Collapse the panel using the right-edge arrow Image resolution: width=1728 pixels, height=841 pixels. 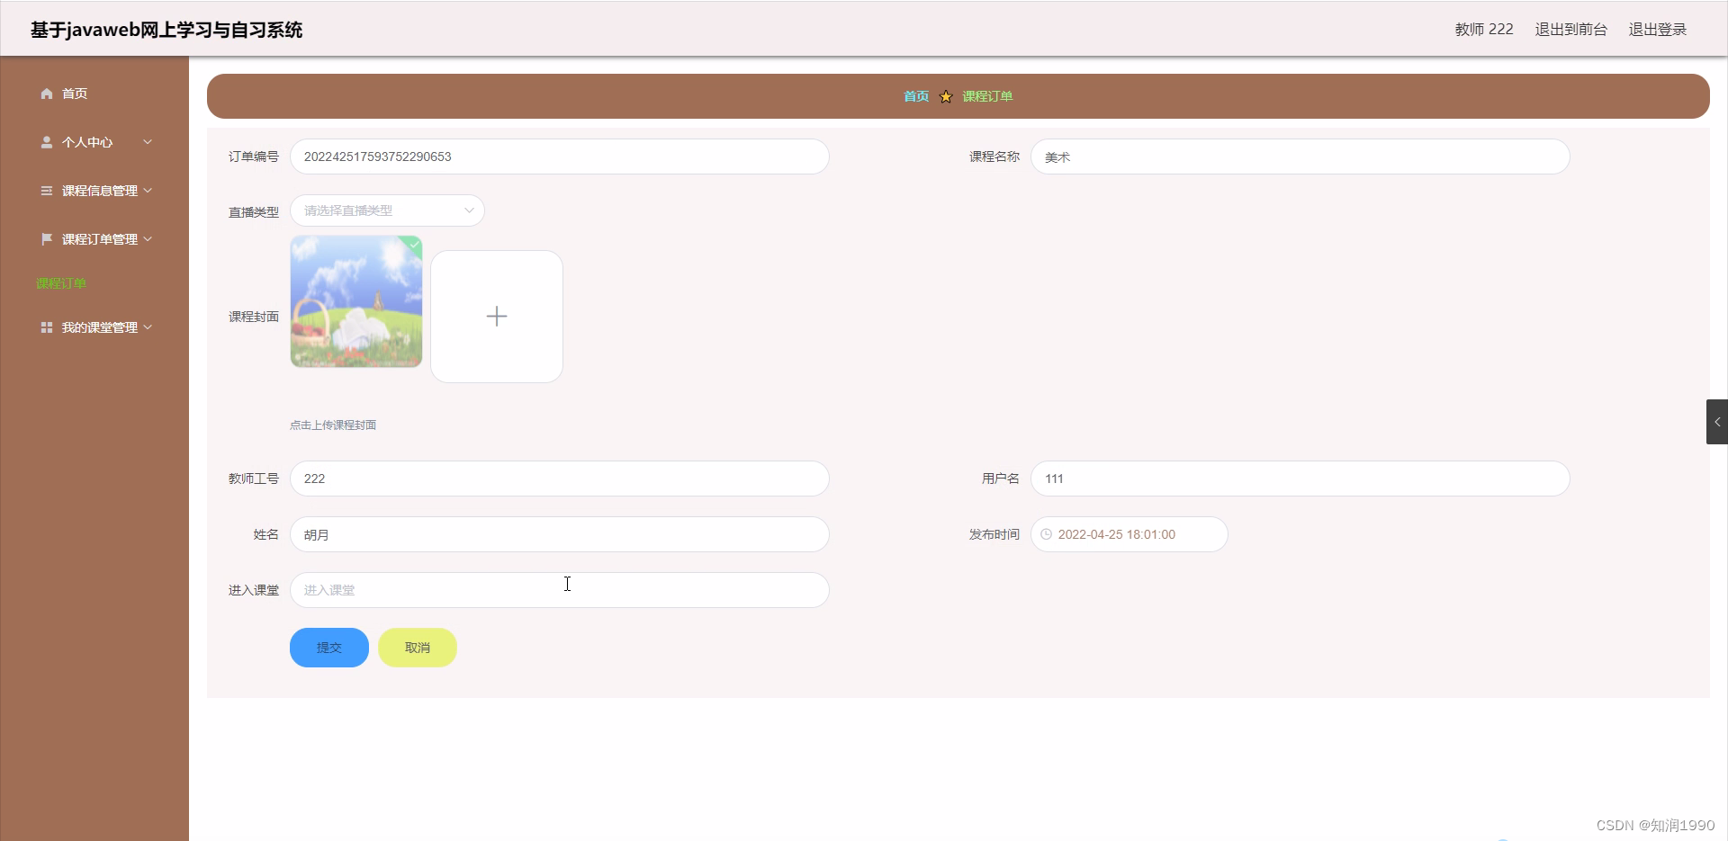click(x=1717, y=421)
